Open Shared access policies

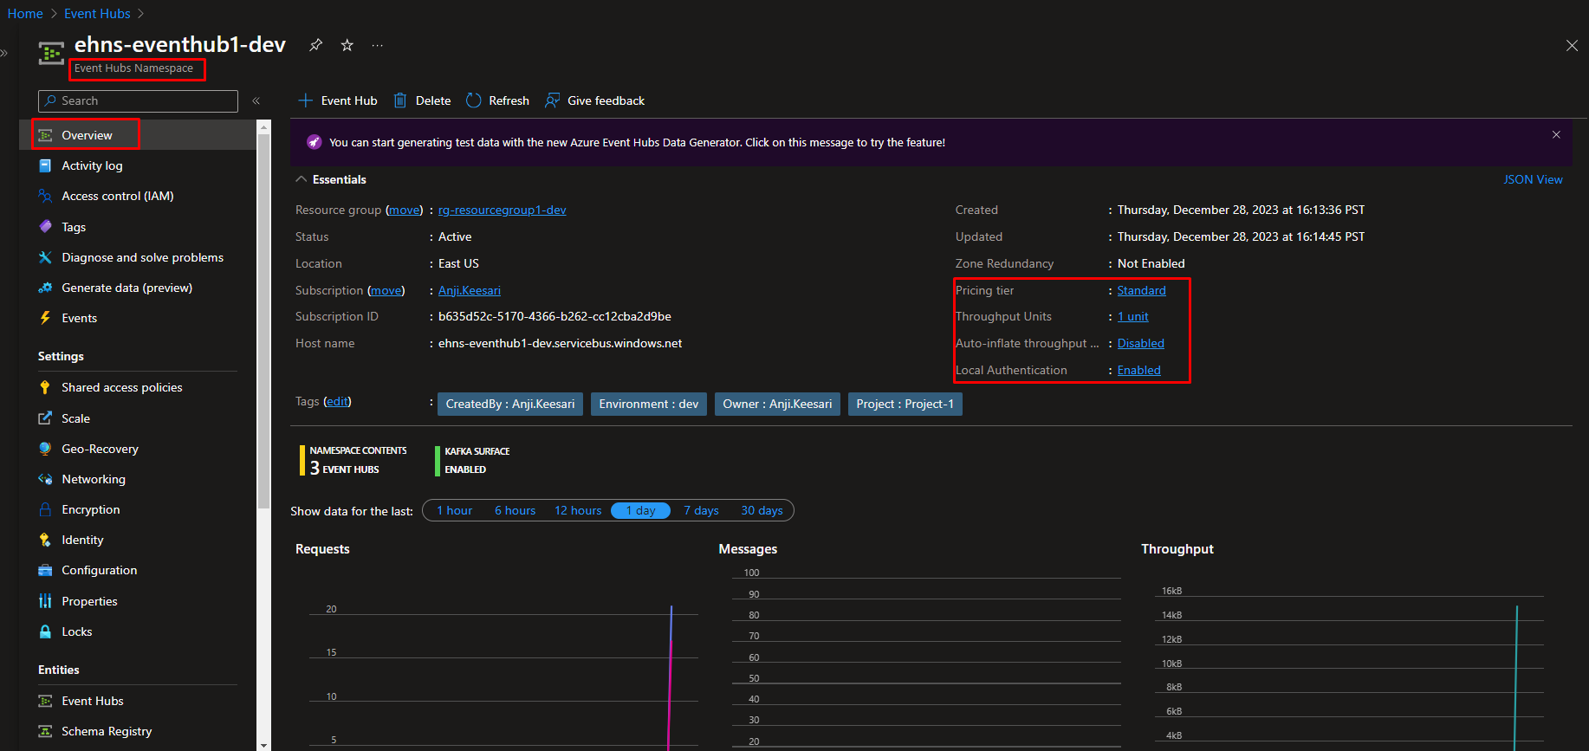coord(139,387)
